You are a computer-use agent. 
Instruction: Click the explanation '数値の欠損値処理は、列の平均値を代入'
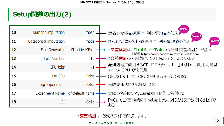tap(143, 34)
